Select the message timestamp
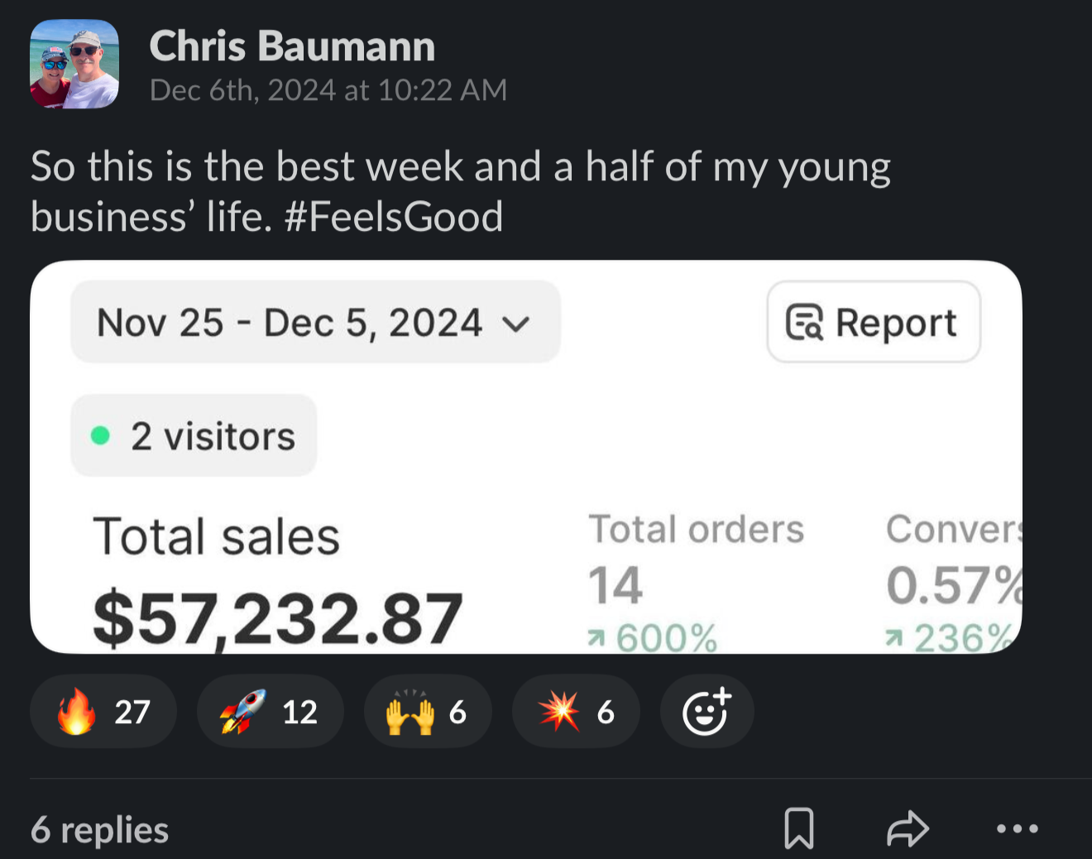Image resolution: width=1092 pixels, height=859 pixels. [x=328, y=89]
